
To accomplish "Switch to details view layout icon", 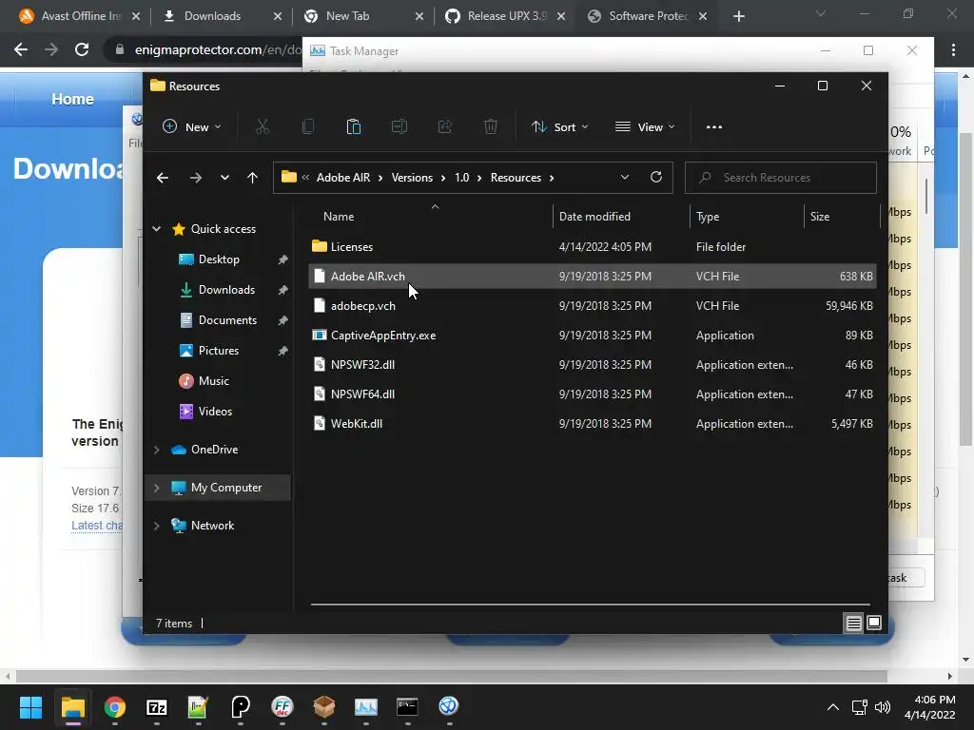I will [x=853, y=624].
